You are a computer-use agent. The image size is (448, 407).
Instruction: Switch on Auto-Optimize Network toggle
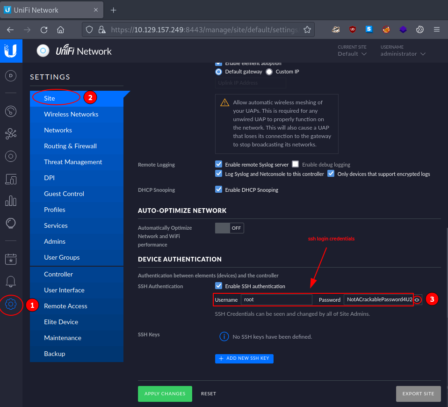(229, 228)
